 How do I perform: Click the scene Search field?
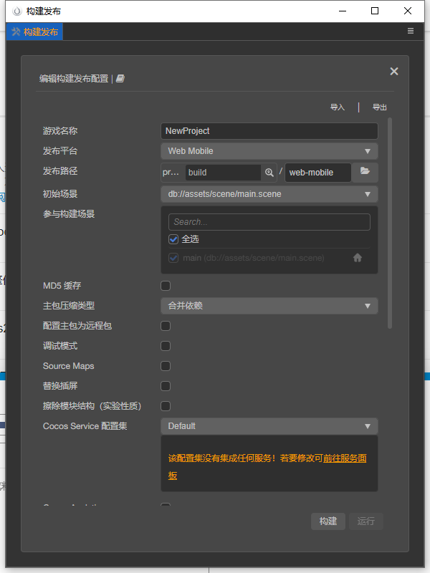tap(269, 222)
